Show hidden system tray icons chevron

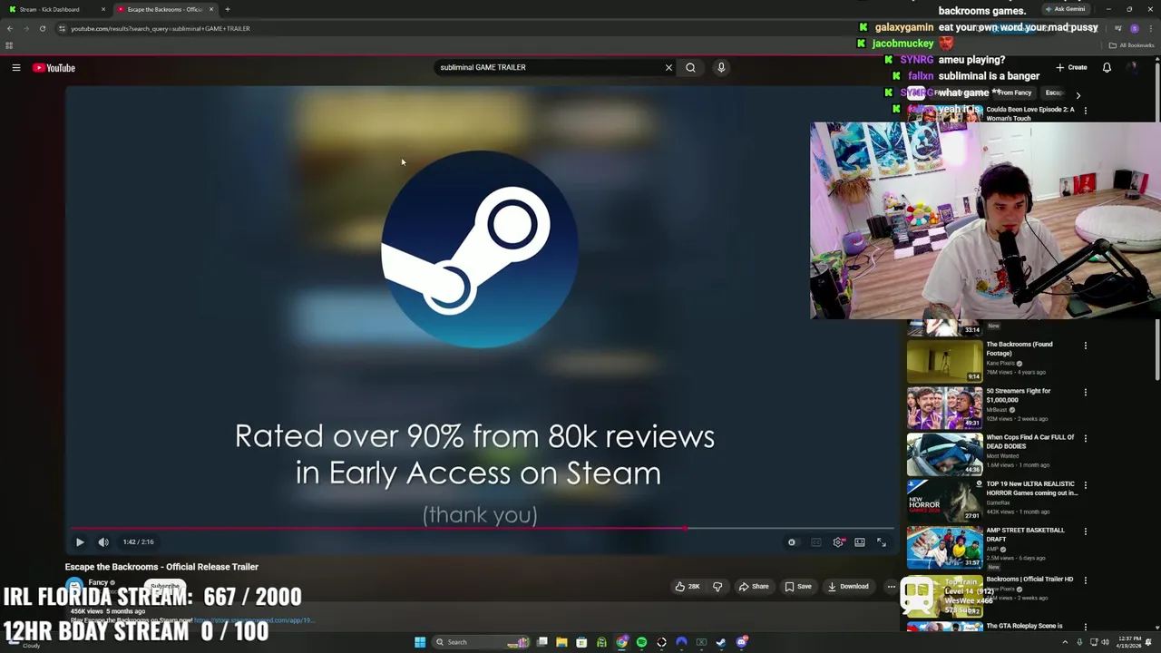click(1065, 642)
